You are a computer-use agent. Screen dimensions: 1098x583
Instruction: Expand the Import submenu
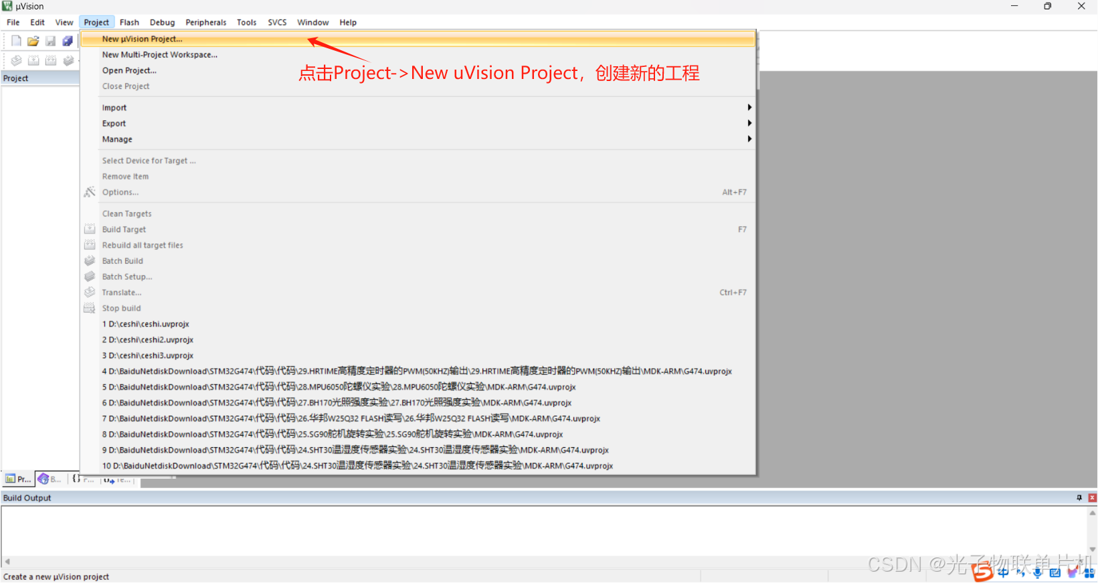click(x=418, y=108)
